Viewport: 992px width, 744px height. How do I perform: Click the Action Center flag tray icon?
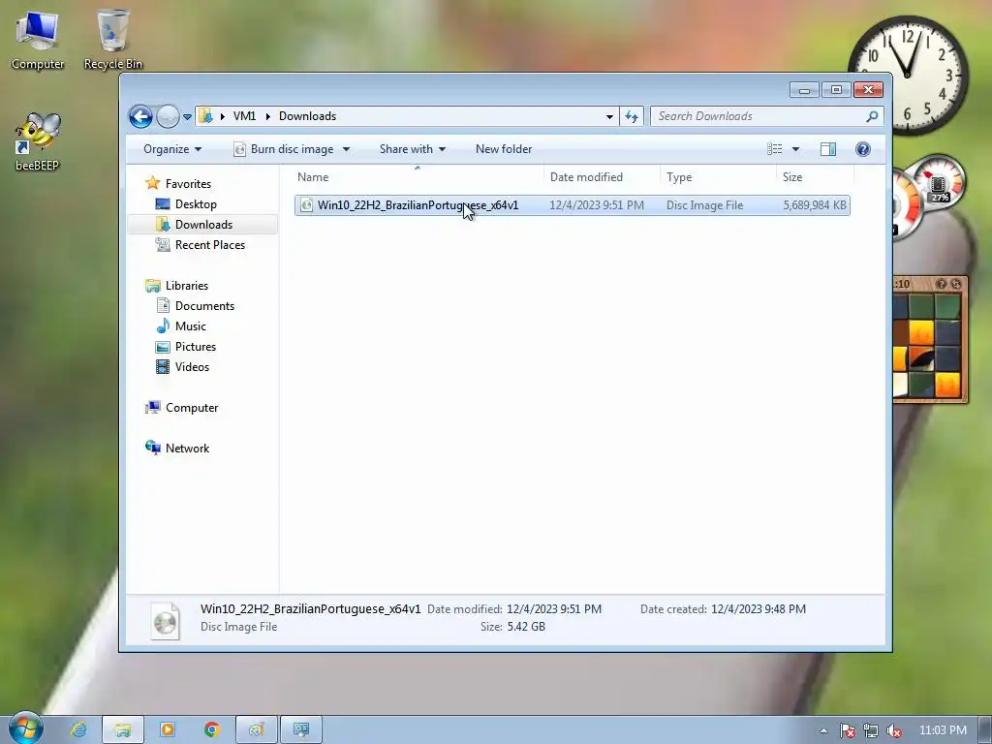click(847, 730)
